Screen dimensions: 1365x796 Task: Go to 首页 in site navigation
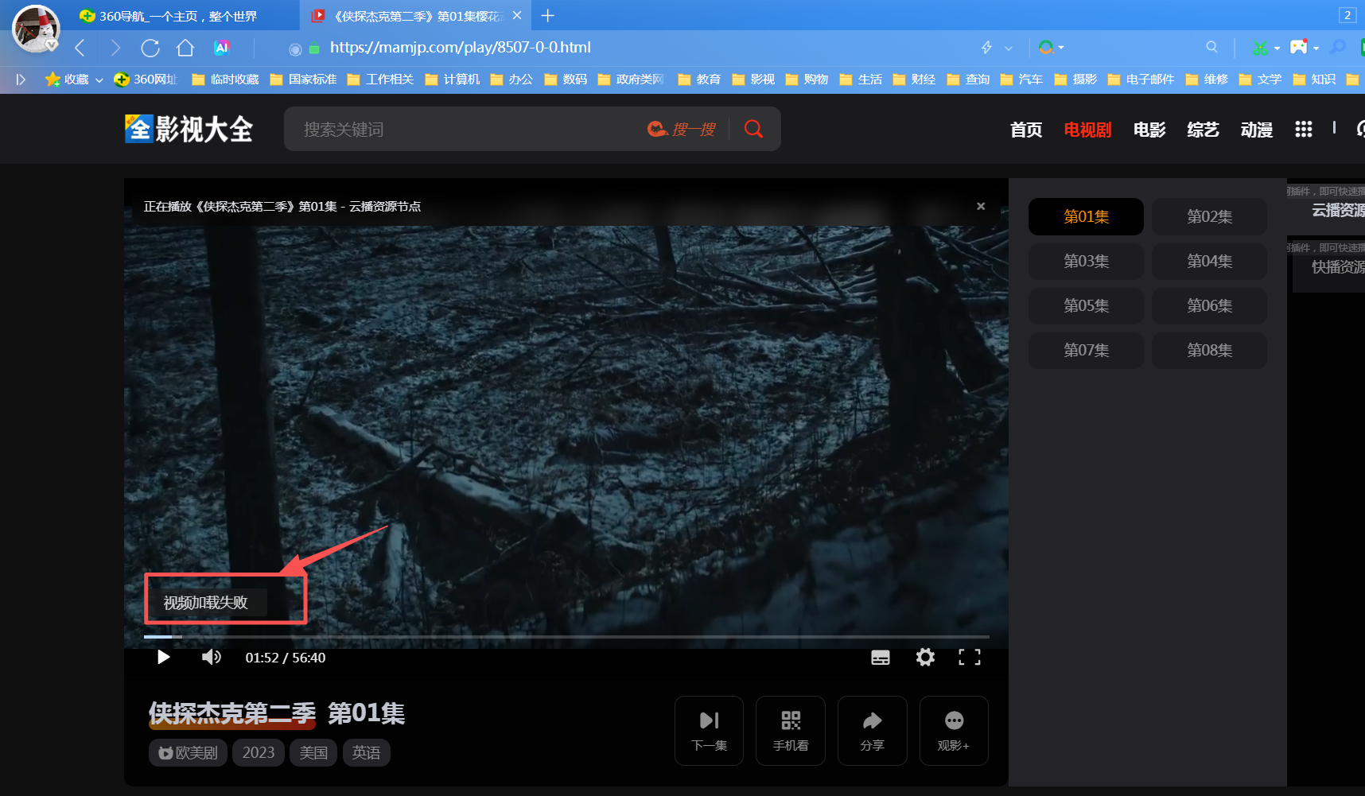click(x=1026, y=130)
